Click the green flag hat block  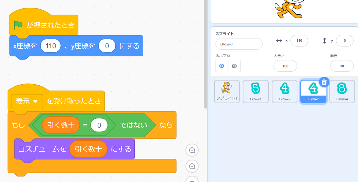44,25
